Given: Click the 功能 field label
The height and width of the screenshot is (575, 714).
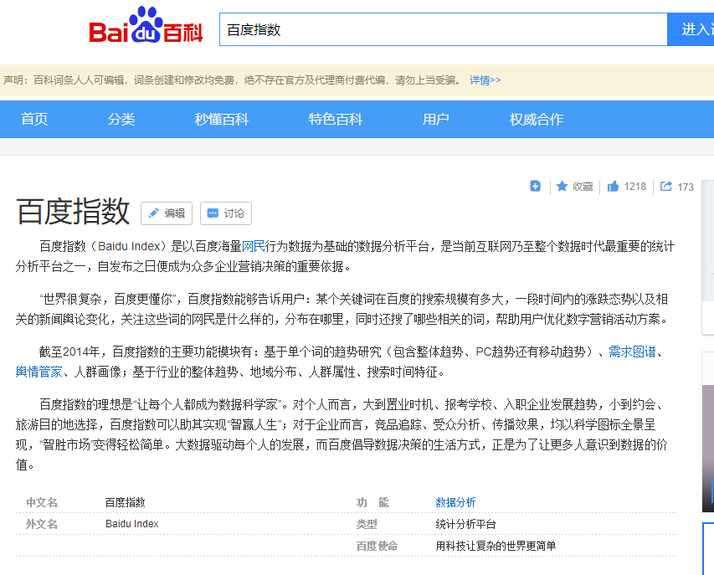Looking at the screenshot, I should click(x=372, y=502).
